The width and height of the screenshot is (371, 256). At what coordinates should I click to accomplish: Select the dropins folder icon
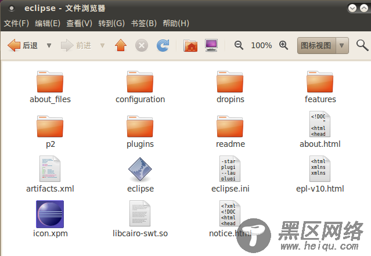[x=230, y=82]
